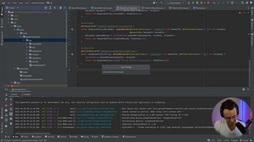The width and height of the screenshot is (254, 142).
Task: Click the Debug ApiApplication bug icon
Action: coord(193,3)
